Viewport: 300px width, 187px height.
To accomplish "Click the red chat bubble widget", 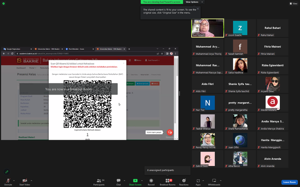I will point(170,132).
